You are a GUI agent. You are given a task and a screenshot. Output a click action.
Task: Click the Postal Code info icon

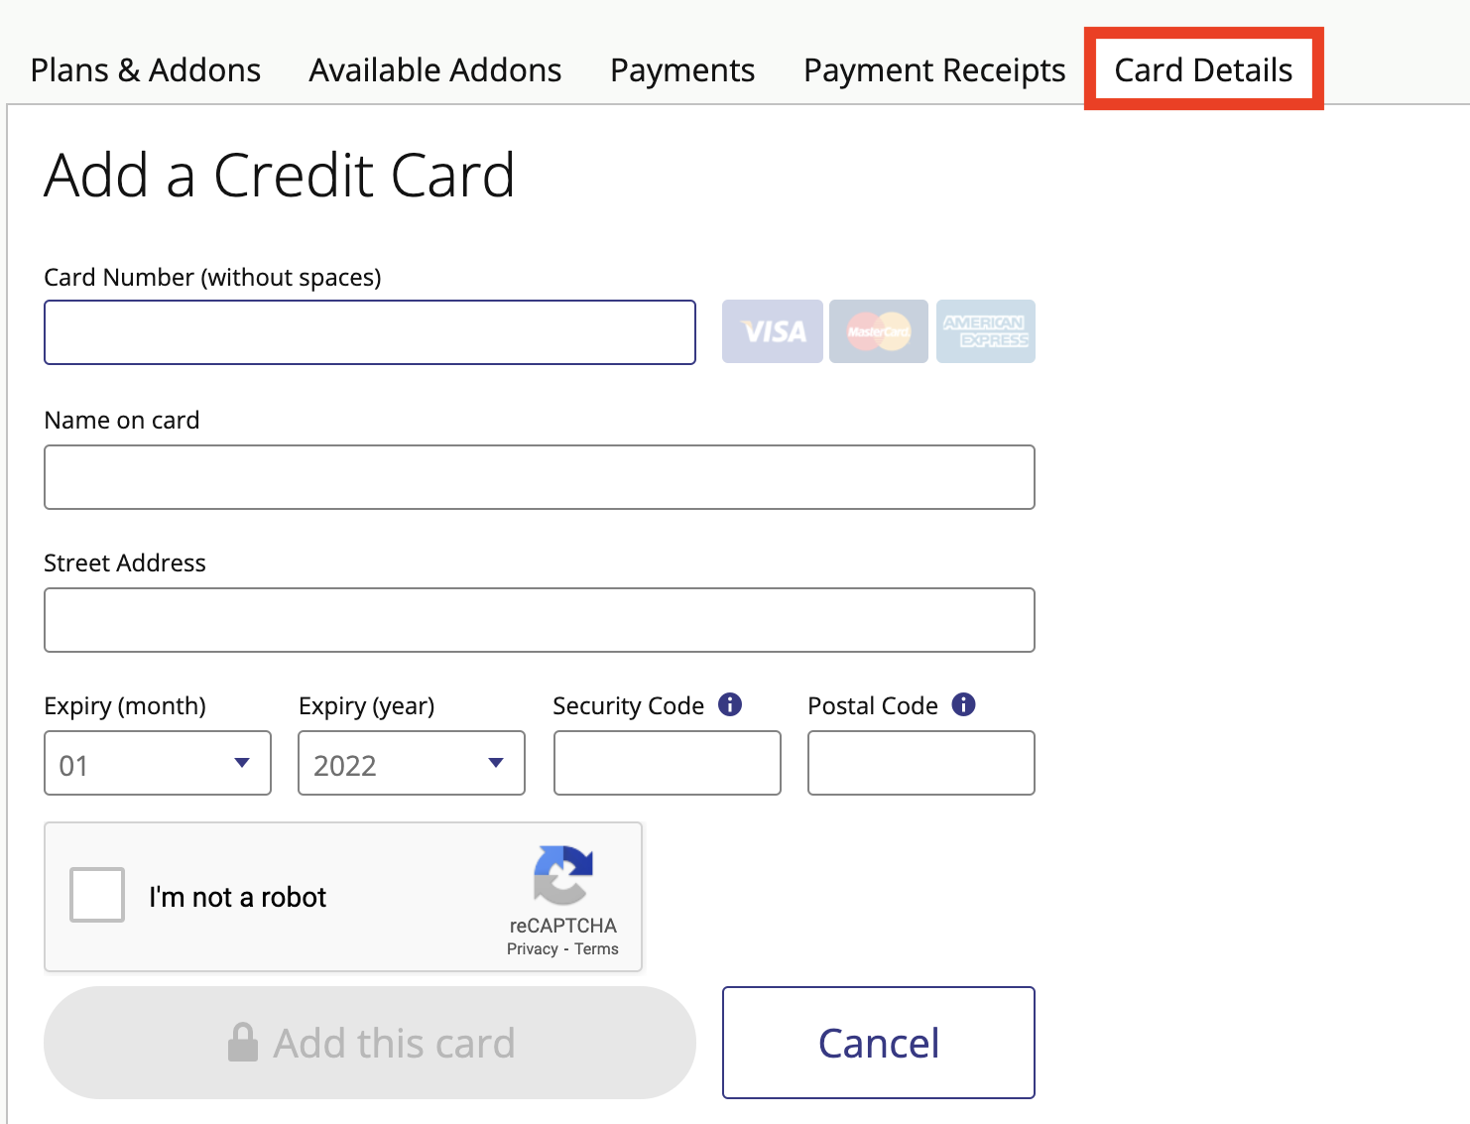tap(963, 704)
